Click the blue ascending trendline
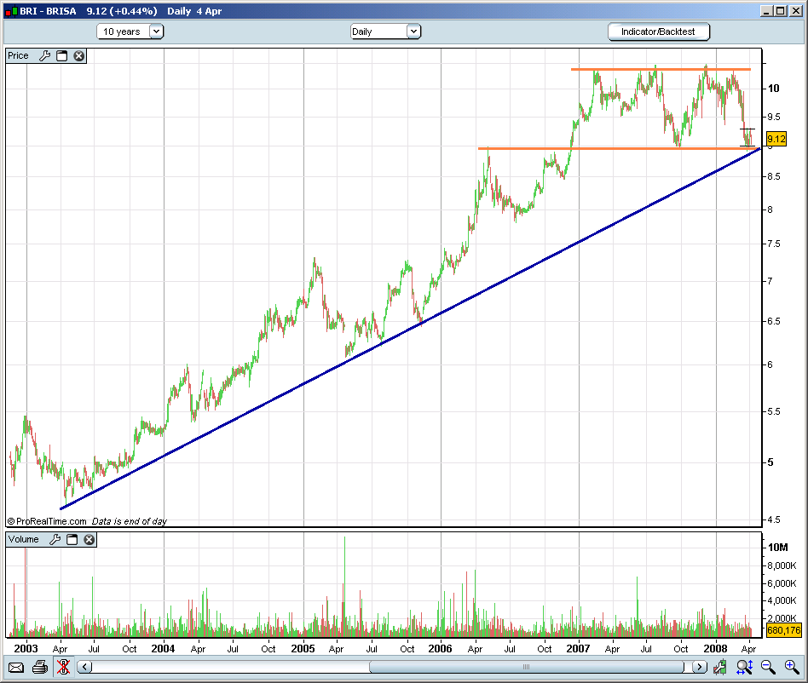 (x=410, y=329)
